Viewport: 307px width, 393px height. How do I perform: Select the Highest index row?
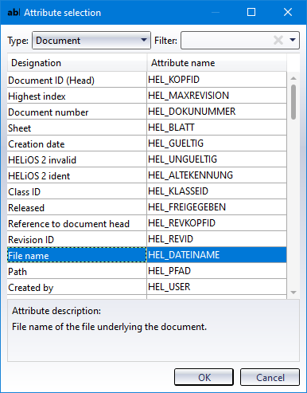point(147,96)
